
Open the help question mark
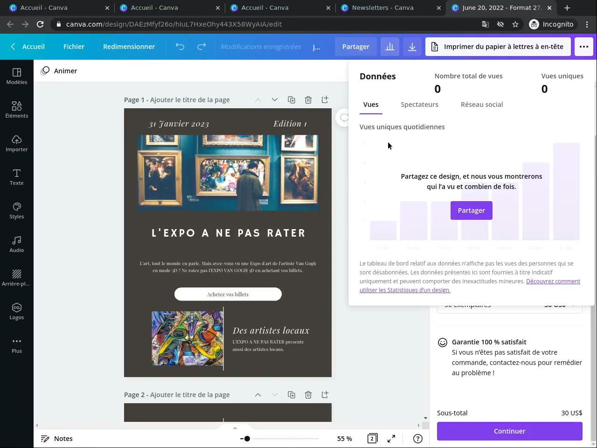(x=418, y=439)
